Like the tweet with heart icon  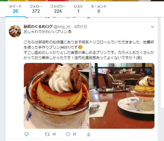(68, 134)
